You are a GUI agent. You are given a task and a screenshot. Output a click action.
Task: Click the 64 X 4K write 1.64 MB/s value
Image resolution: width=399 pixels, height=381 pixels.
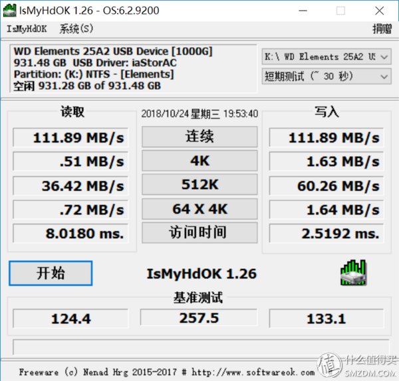pos(327,210)
